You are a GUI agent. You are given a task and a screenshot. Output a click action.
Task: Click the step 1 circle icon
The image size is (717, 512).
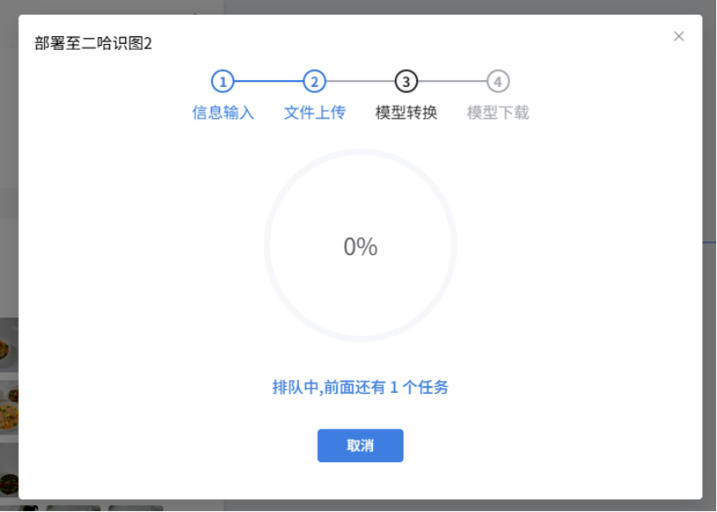point(222,81)
